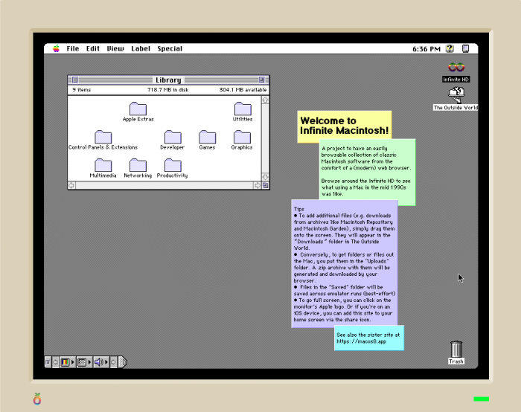
Task: Click the Control Strip scroll-right arrow
Action: [x=113, y=362]
